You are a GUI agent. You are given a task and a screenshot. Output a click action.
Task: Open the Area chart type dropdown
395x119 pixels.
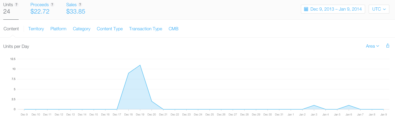pos(372,46)
